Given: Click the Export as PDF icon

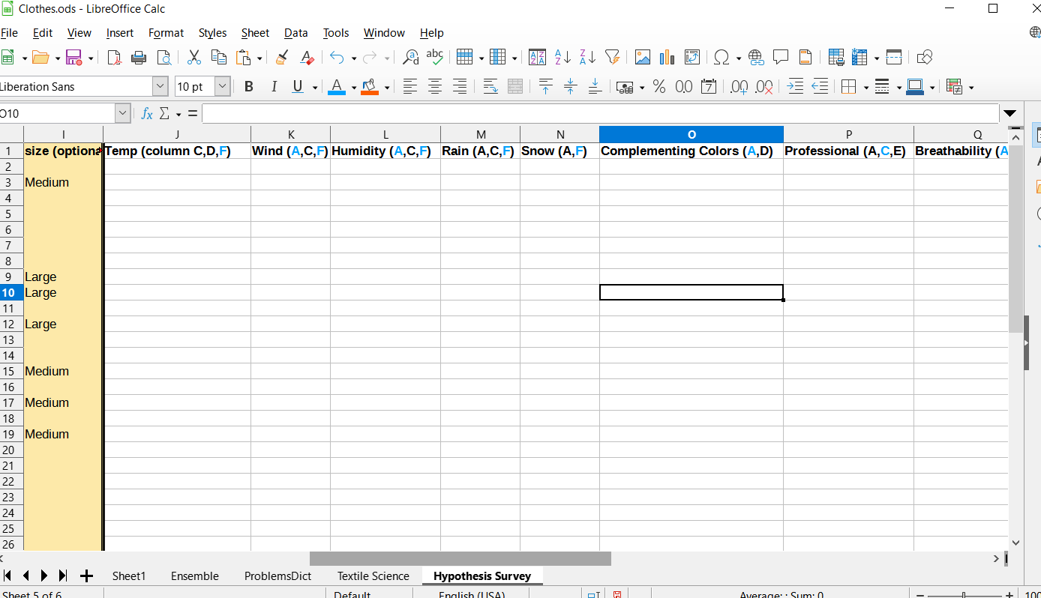Looking at the screenshot, I should (114, 57).
